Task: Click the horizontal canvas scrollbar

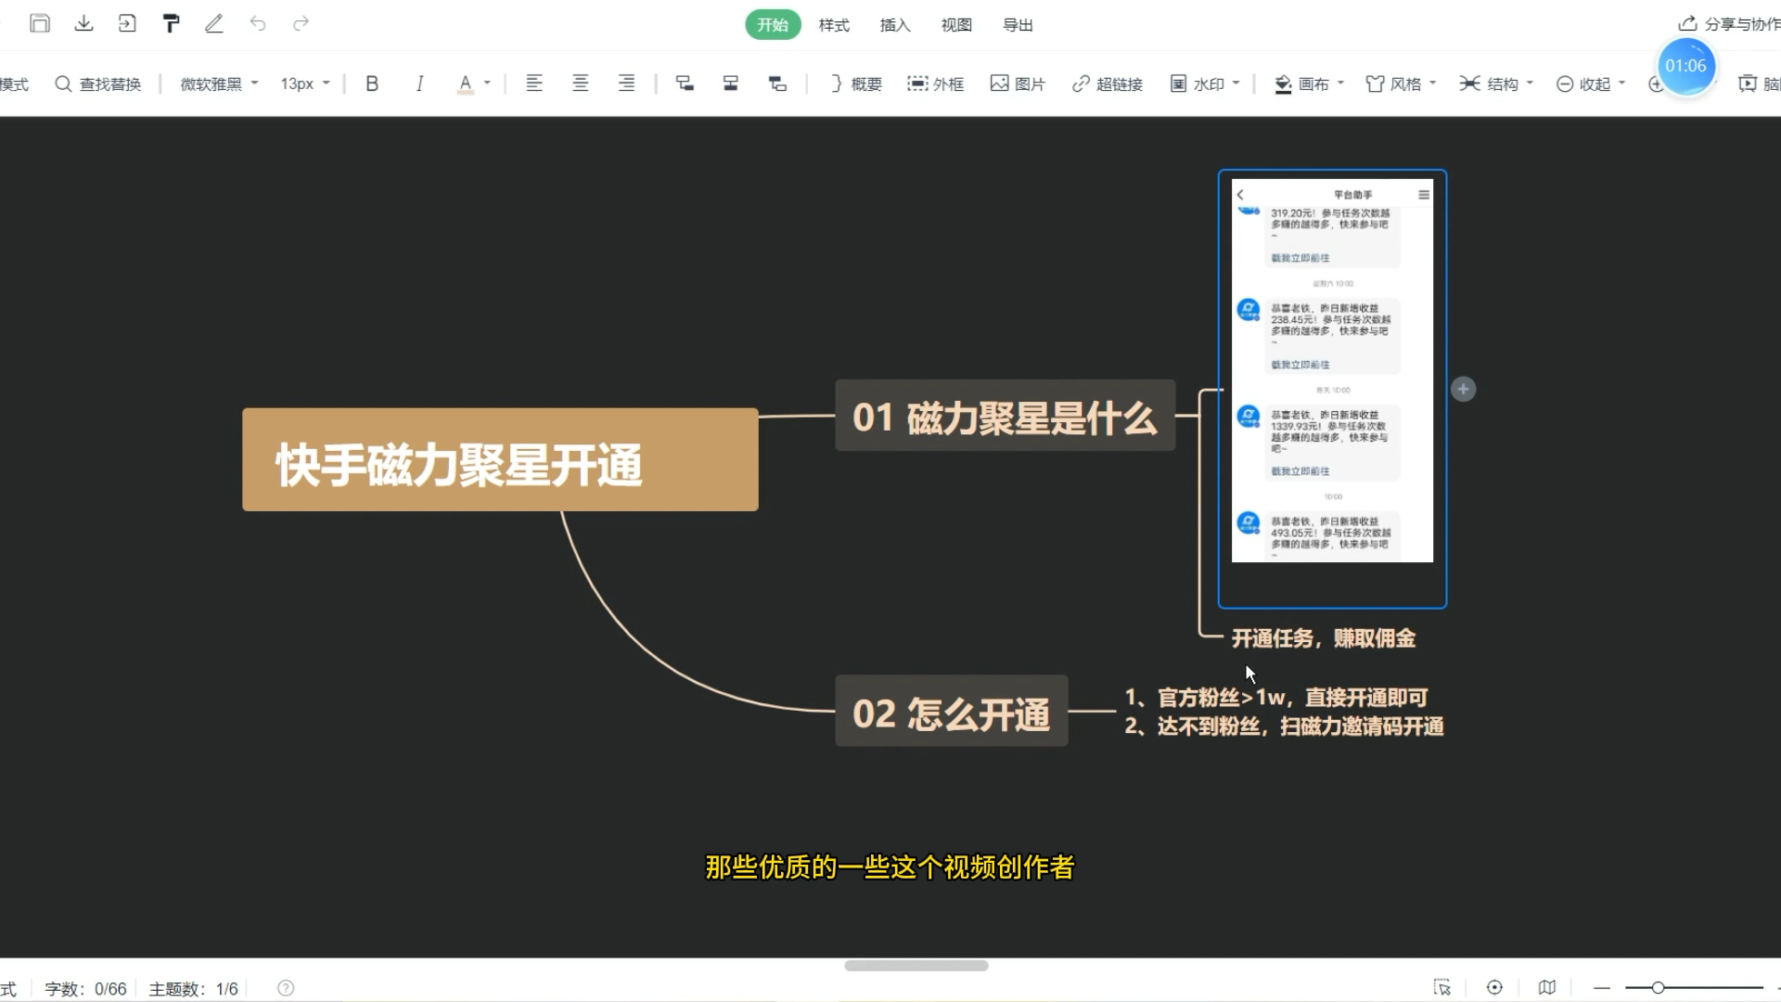Action: coord(916,966)
